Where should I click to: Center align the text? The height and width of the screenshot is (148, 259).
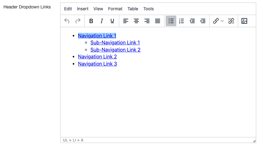(x=136, y=21)
